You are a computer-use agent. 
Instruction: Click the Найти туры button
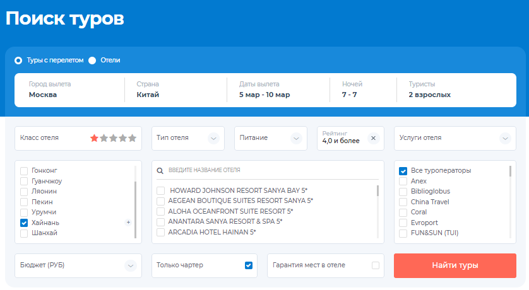(455, 265)
